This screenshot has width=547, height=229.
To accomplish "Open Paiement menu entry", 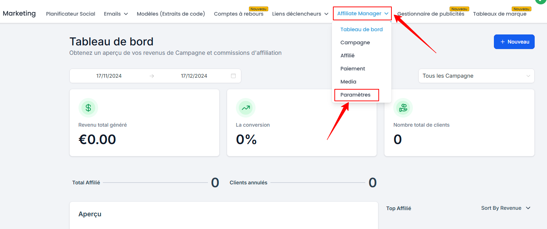I will pos(353,69).
